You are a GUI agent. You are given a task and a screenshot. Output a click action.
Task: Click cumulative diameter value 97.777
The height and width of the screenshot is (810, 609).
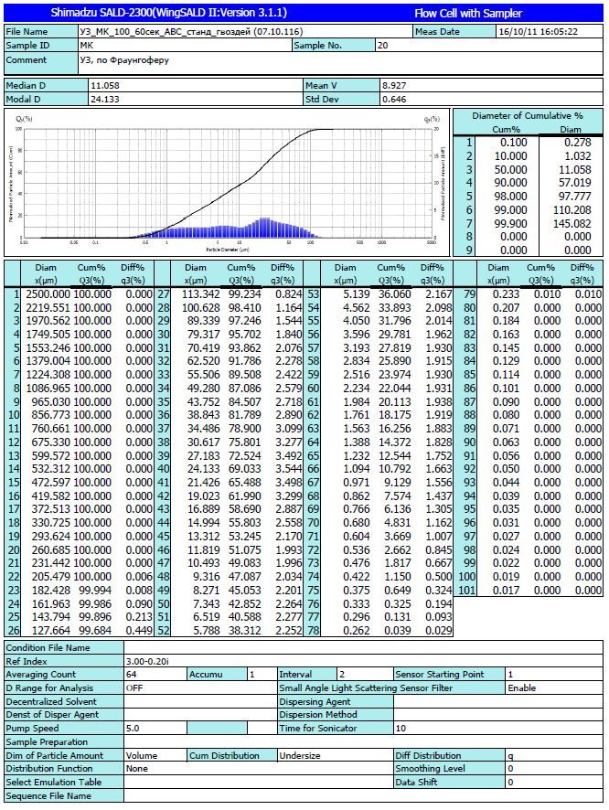click(x=574, y=197)
